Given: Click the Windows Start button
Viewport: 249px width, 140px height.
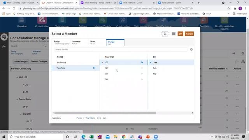Looking at the screenshot, I should (4, 137).
